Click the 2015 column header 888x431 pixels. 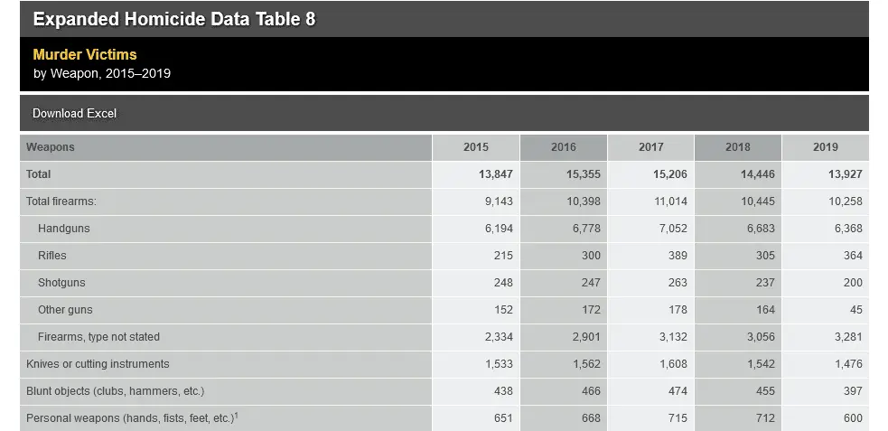(x=476, y=147)
